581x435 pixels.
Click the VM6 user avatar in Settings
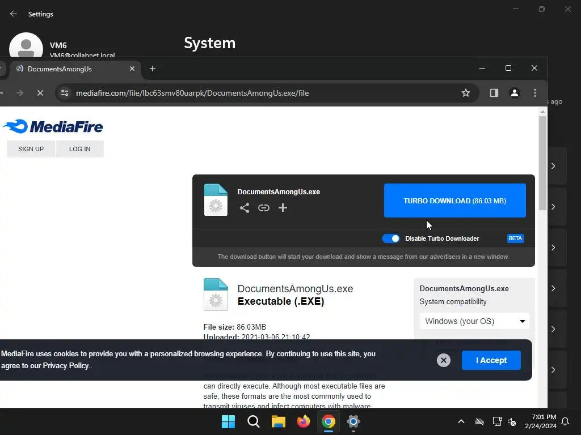pos(26,46)
